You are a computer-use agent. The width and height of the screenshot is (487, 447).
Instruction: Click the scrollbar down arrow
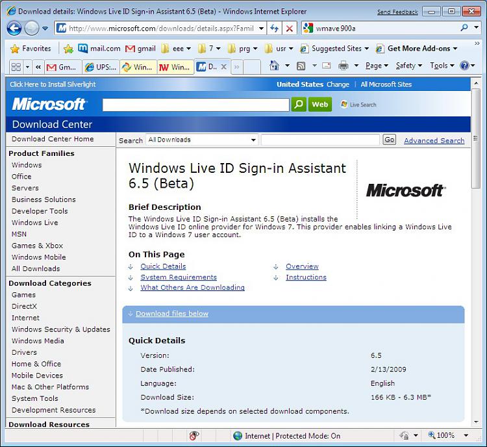coord(476,422)
